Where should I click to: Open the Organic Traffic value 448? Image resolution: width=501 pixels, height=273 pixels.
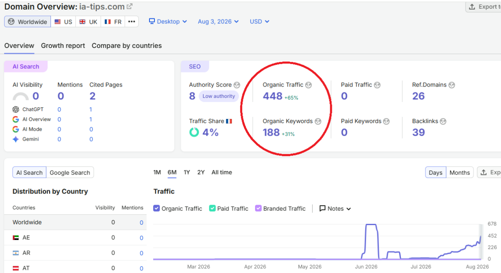point(273,96)
